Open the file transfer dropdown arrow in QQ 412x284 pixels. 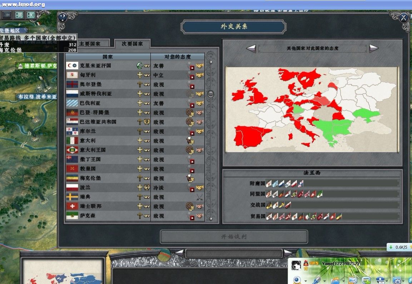click(x=343, y=281)
